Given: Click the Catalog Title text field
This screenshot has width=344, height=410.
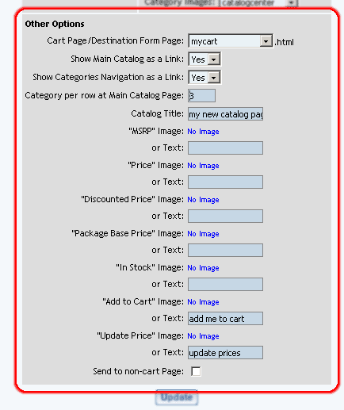Looking at the screenshot, I should (x=225, y=114).
